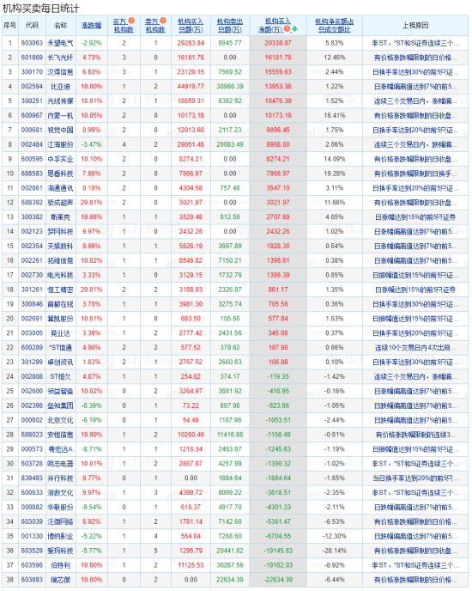
Task: Open stock code 002861
Action: tap(32, 188)
